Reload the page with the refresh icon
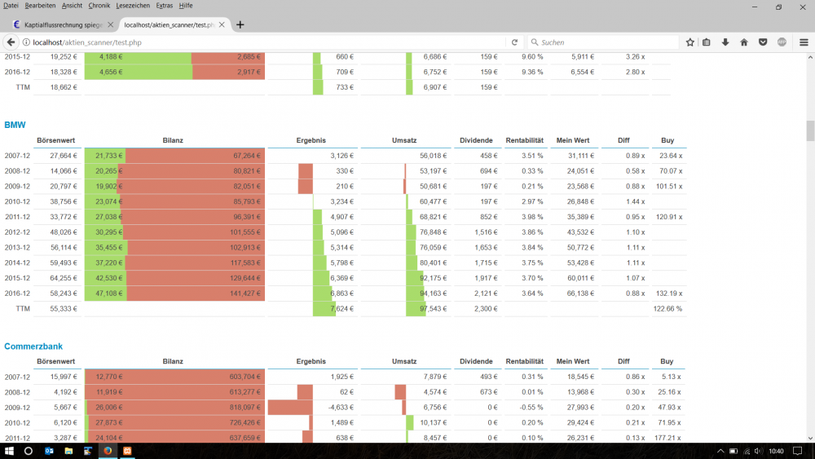 (x=514, y=42)
